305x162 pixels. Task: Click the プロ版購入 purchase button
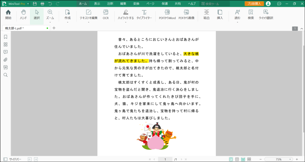[x=254, y=4]
